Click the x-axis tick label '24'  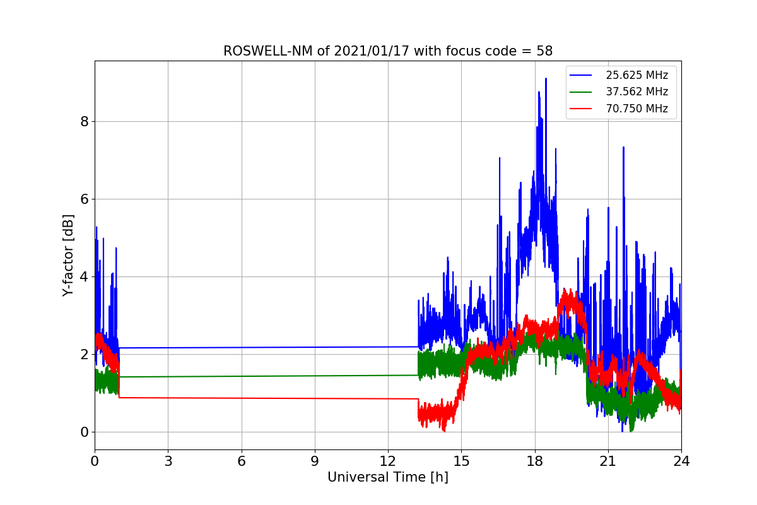681,461
